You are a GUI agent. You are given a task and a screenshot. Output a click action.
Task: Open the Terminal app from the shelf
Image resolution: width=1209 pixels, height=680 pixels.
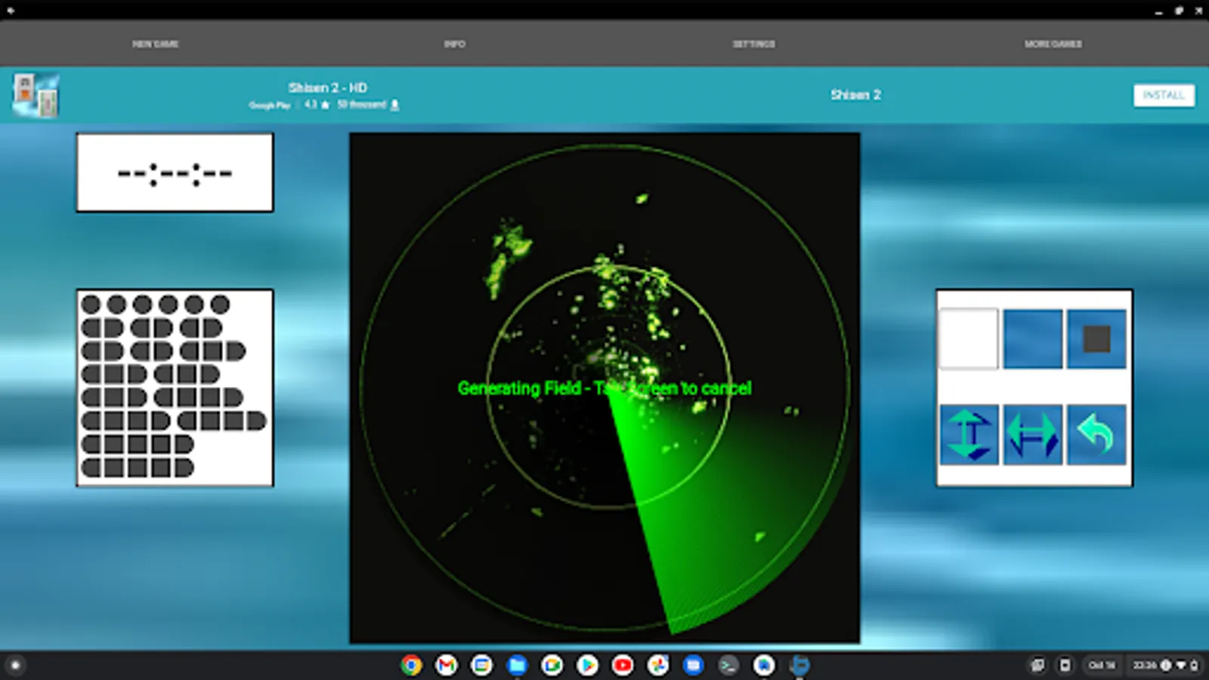click(728, 665)
